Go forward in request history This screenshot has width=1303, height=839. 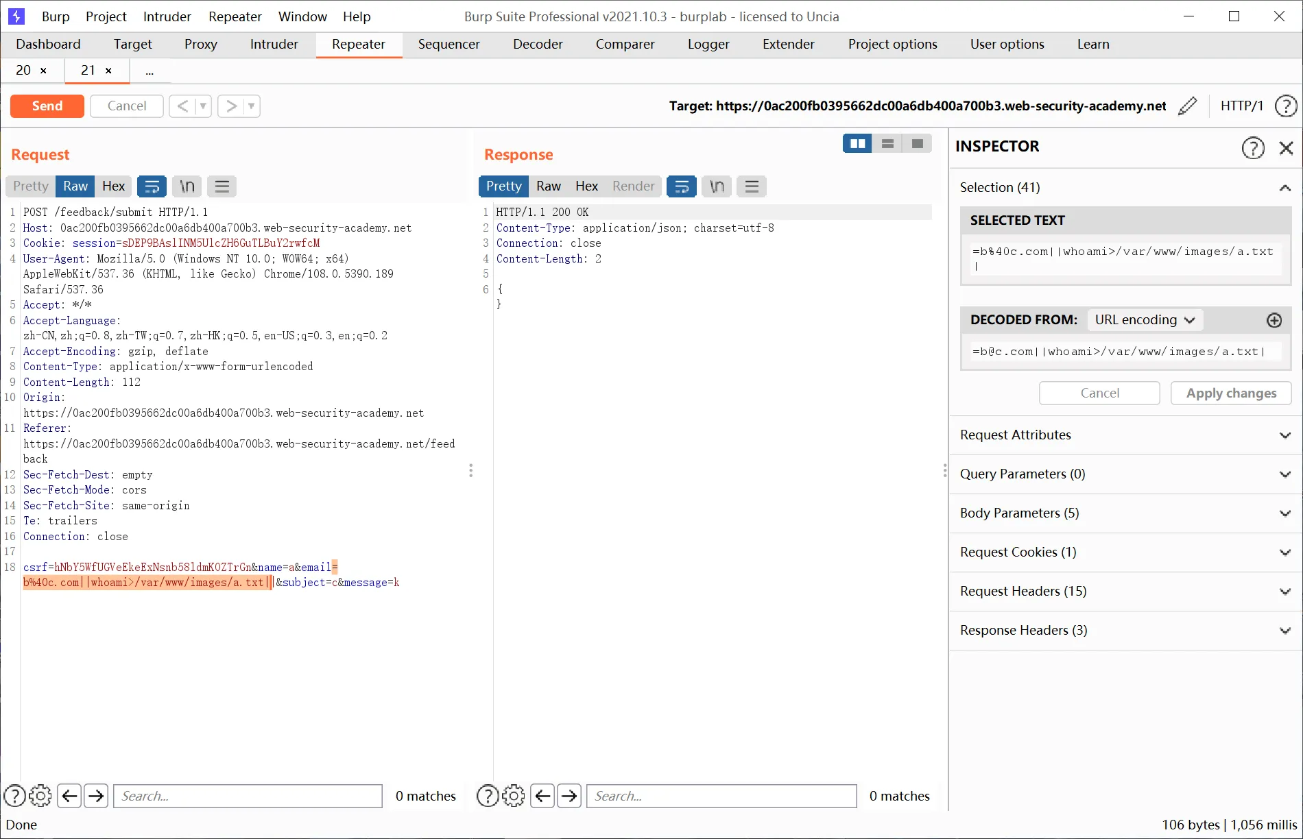(232, 106)
